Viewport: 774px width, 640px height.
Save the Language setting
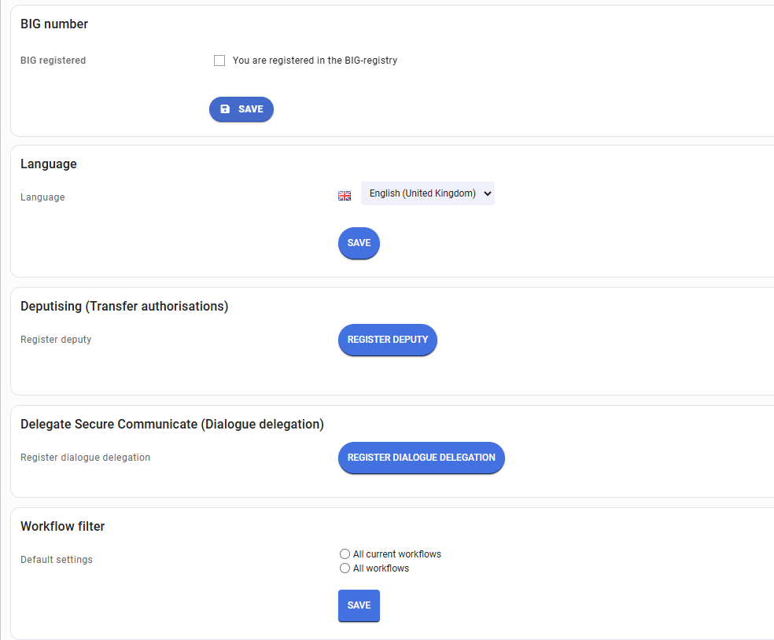(x=359, y=243)
